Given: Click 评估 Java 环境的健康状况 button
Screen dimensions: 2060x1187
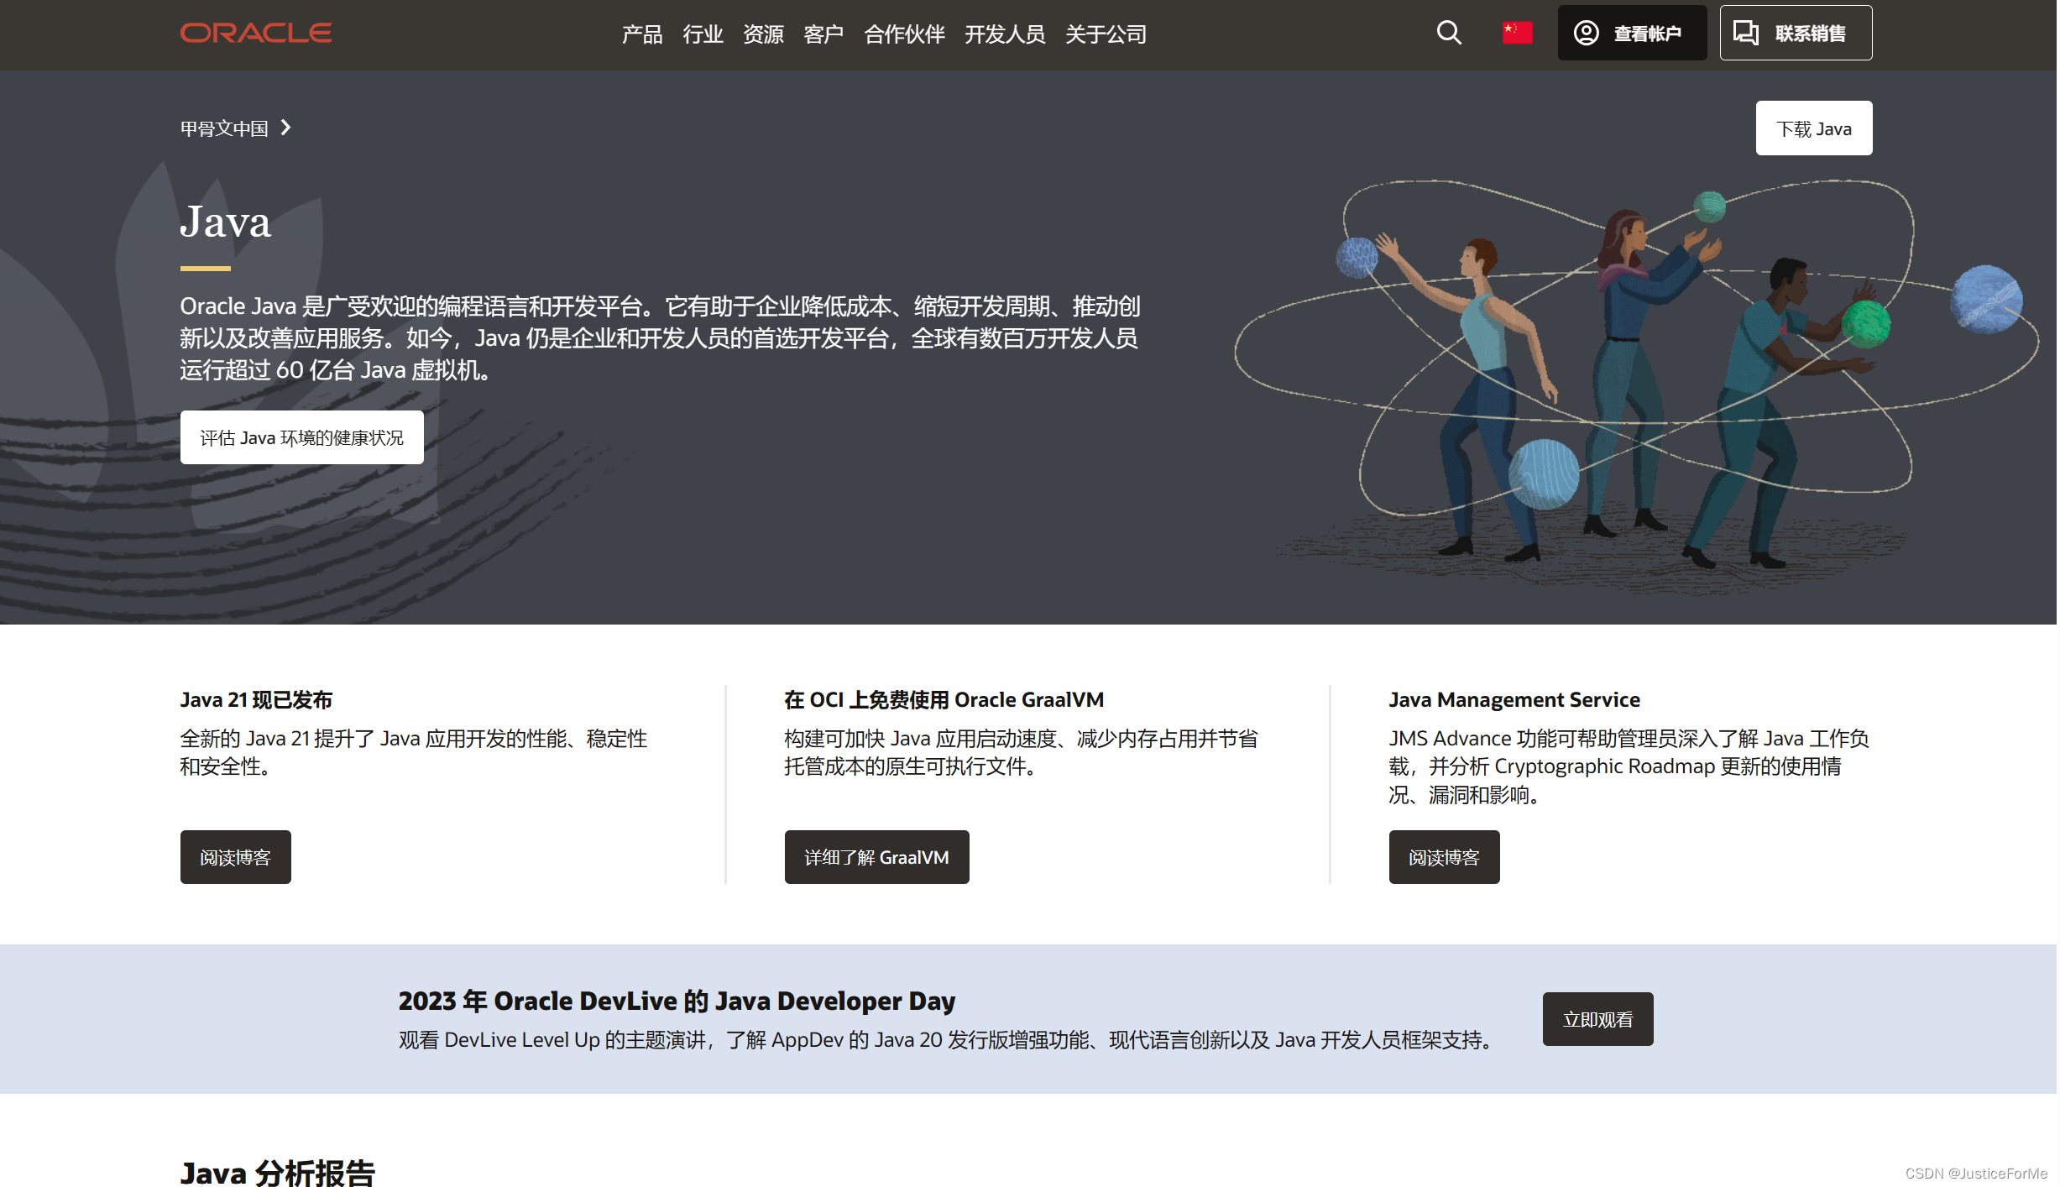Looking at the screenshot, I should (302, 438).
